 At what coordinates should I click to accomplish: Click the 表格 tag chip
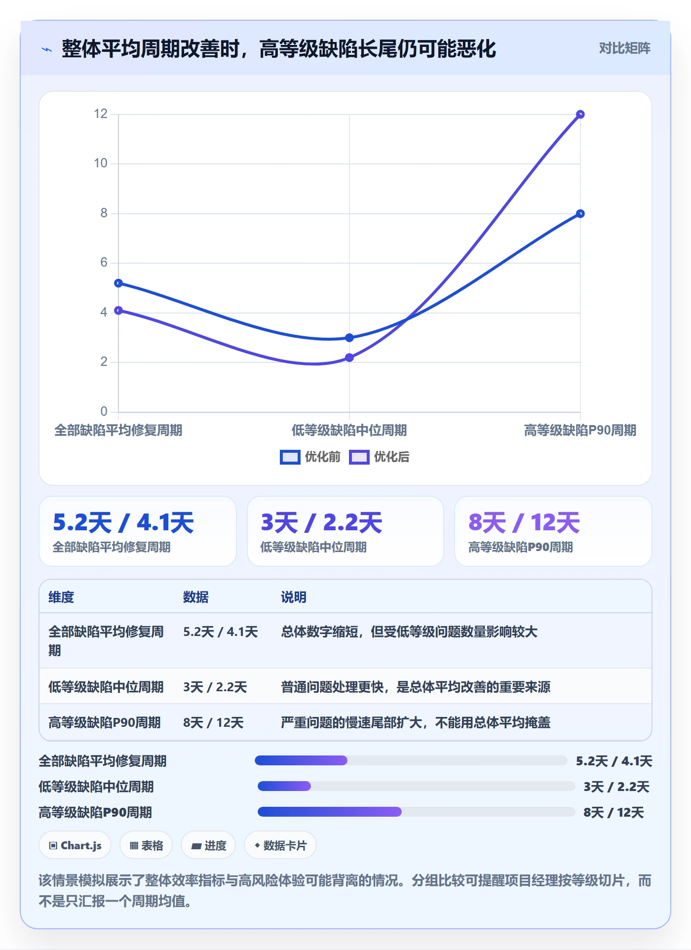[146, 845]
